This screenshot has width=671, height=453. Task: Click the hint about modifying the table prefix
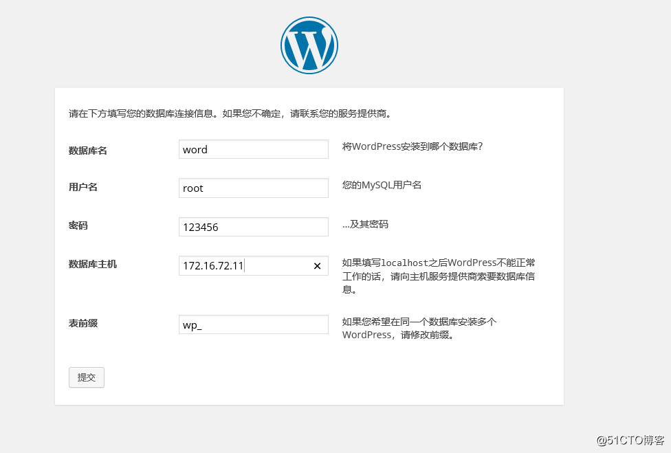pyautogui.click(x=419, y=328)
